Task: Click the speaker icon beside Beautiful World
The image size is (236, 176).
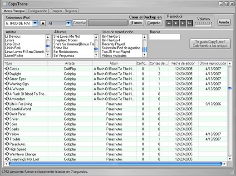Action: tap(6, 109)
